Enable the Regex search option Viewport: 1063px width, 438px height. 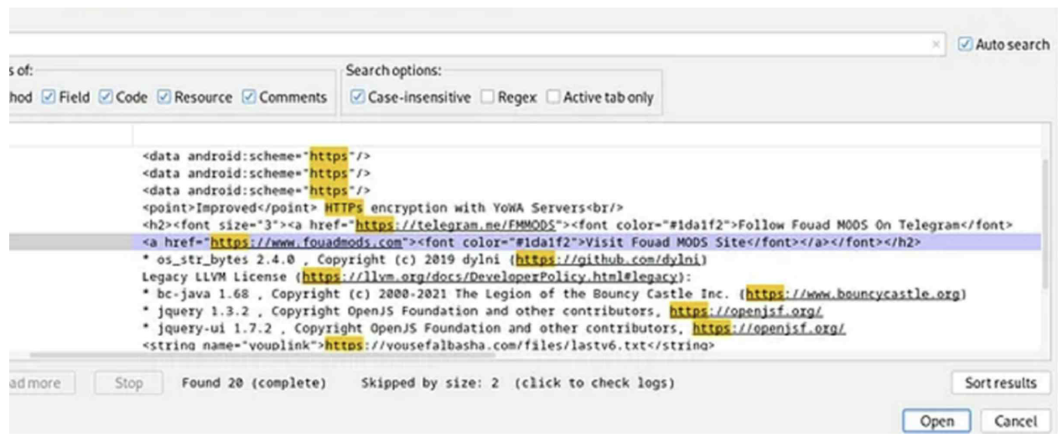[x=487, y=97]
